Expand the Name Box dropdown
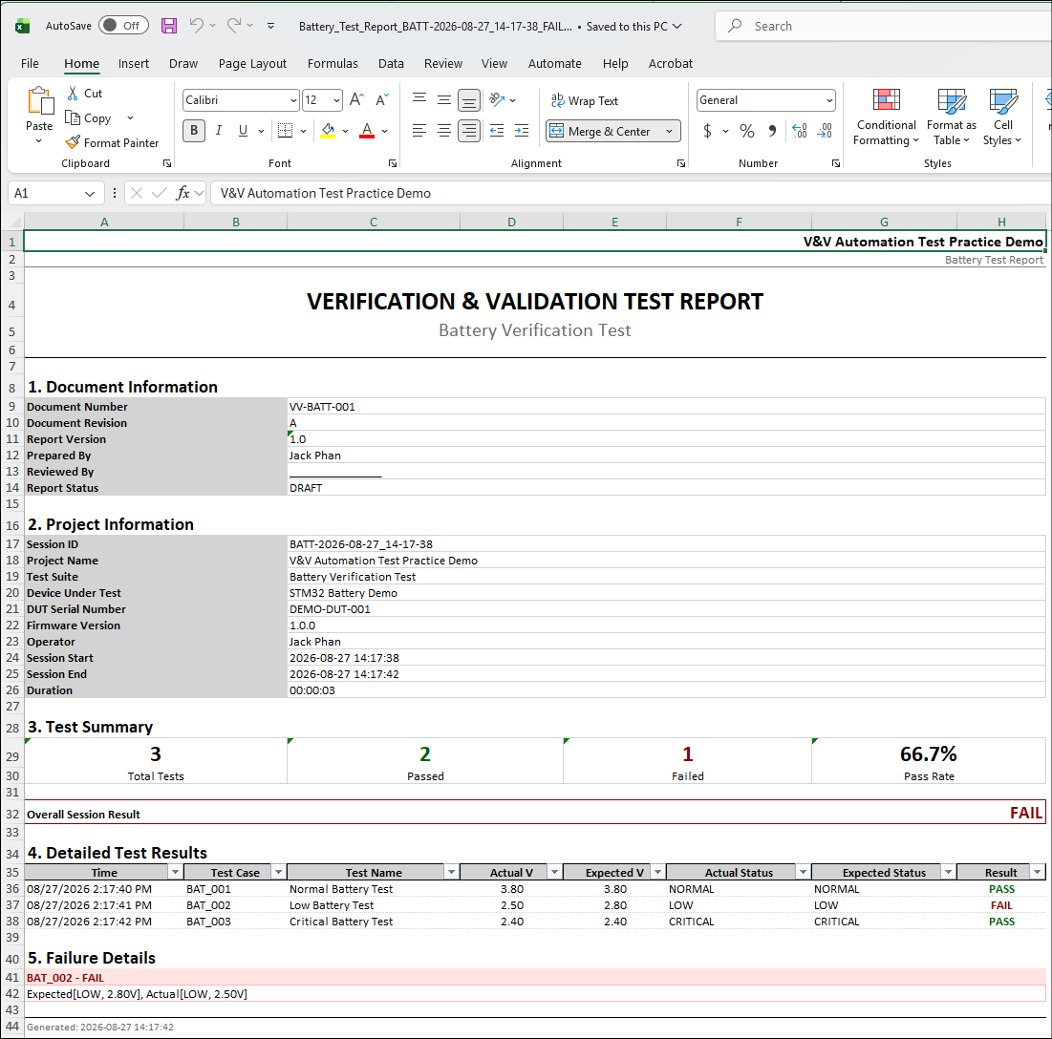This screenshot has height=1039, width=1052. pos(90,194)
